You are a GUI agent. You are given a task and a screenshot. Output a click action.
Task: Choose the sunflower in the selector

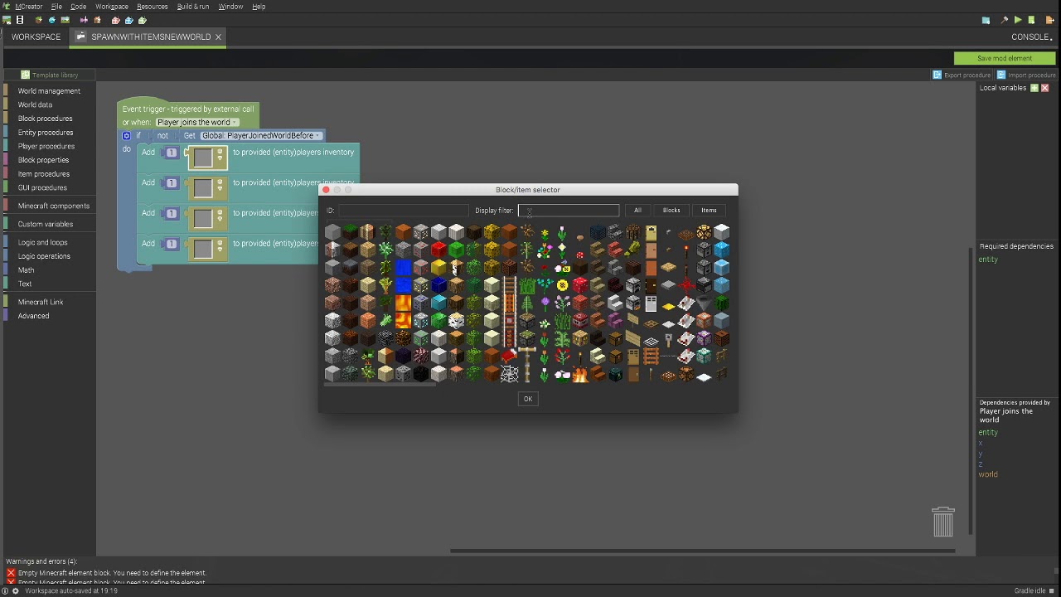(562, 284)
